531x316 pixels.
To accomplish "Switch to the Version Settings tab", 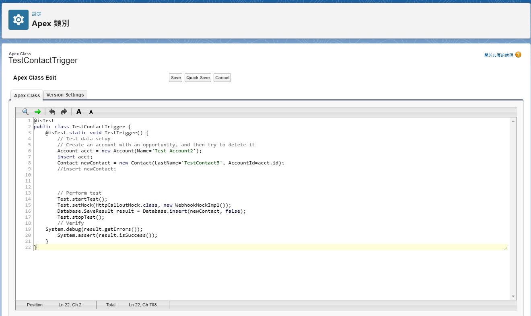I will point(65,95).
